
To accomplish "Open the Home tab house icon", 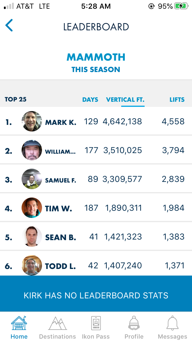I will [19, 324].
